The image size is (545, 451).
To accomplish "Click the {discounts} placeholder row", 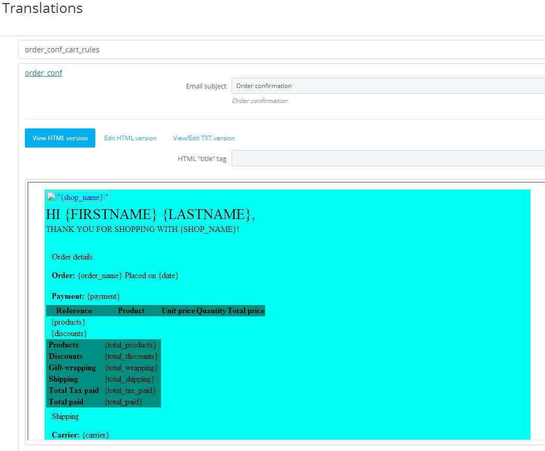I will (x=69, y=333).
